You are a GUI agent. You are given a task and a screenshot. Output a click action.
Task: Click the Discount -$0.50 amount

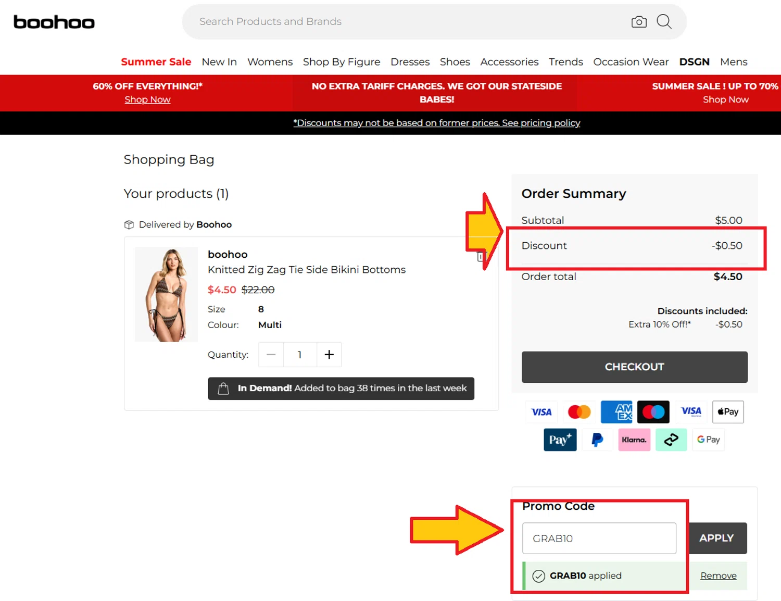(x=727, y=246)
